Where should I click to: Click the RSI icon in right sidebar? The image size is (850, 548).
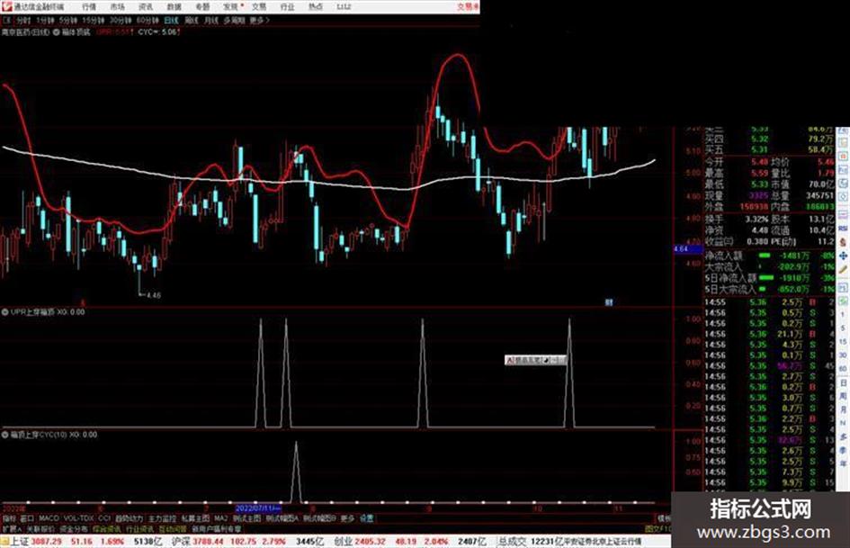coord(843,229)
